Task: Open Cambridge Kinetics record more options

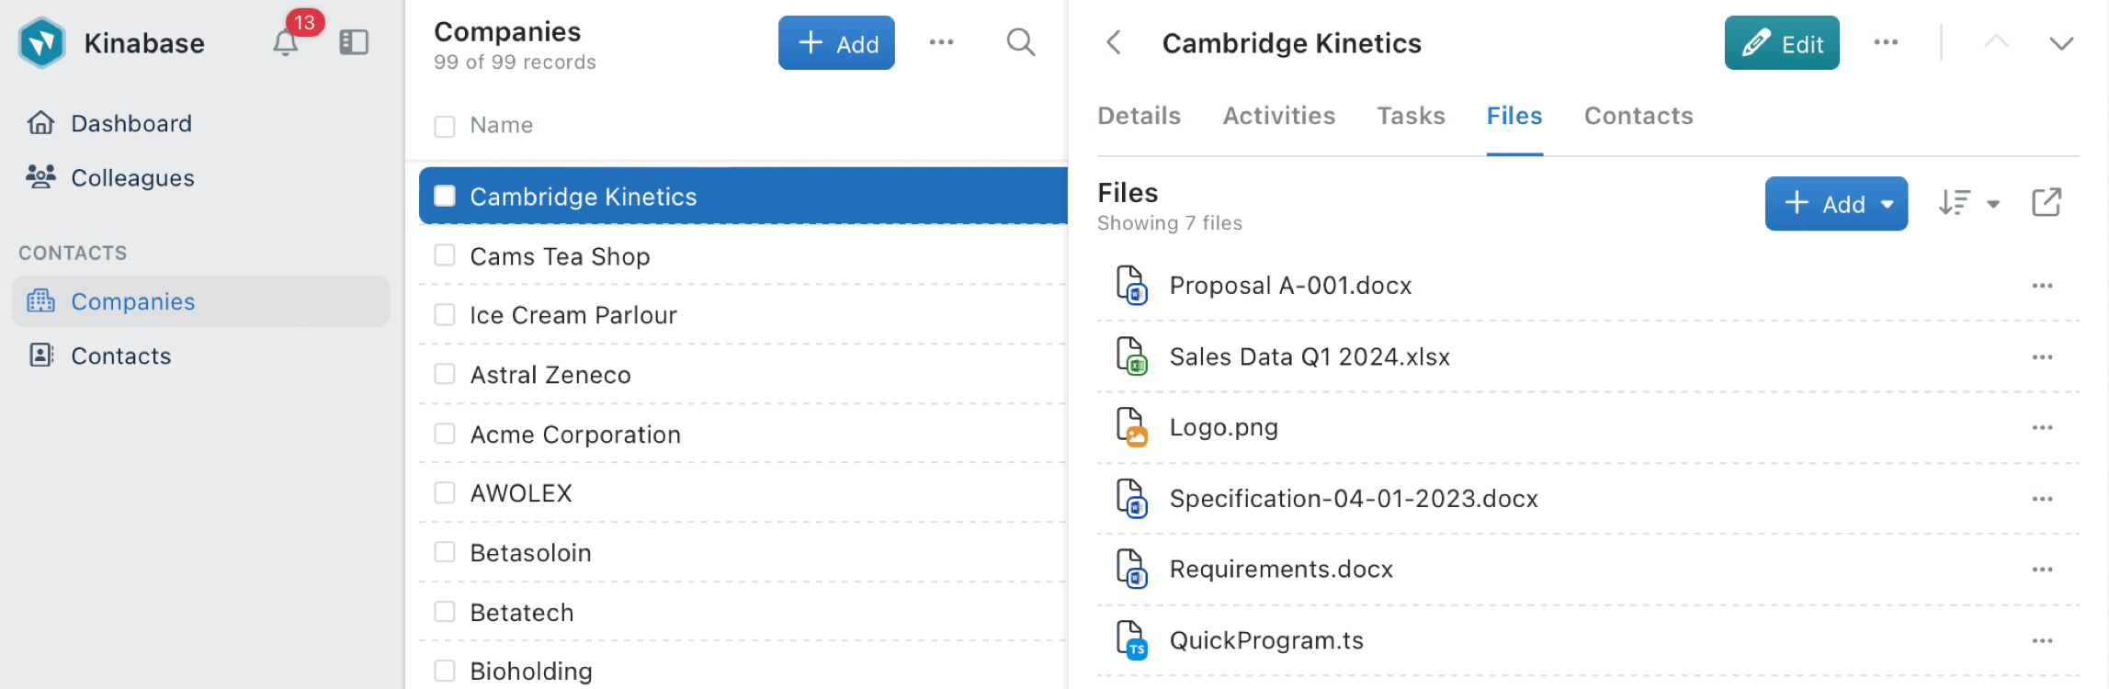Action: (x=1886, y=42)
